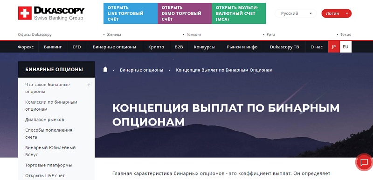
Task: Open the live chat bubble icon
Action: [364, 162]
